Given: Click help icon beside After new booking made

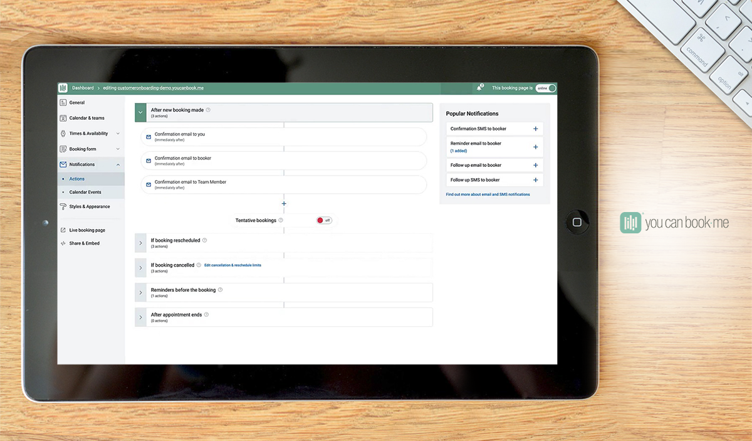Looking at the screenshot, I should pyautogui.click(x=208, y=110).
